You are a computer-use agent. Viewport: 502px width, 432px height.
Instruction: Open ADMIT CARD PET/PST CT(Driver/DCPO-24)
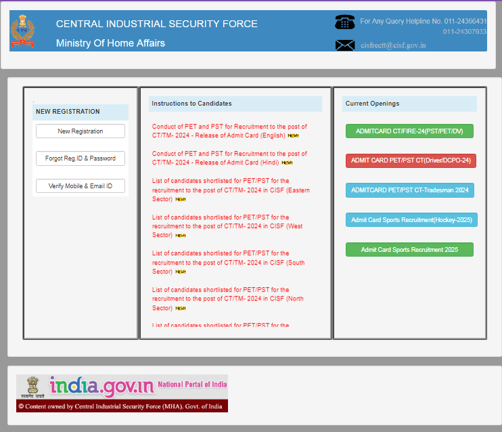(x=411, y=160)
